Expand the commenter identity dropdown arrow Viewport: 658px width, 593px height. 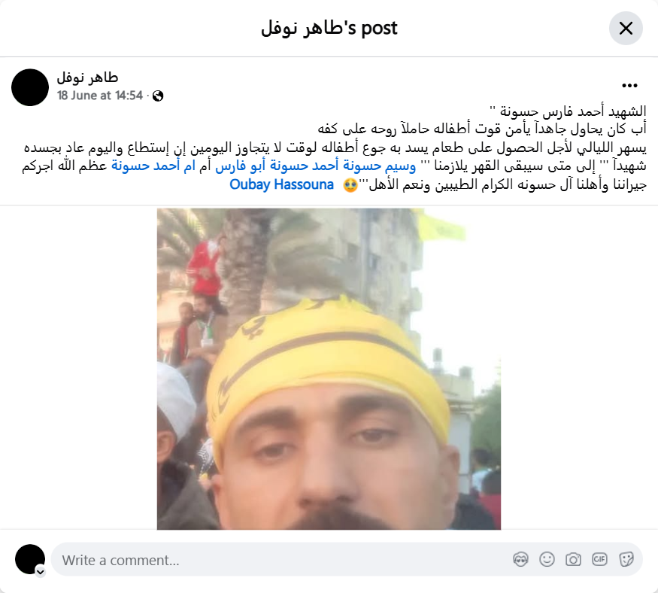[41, 572]
